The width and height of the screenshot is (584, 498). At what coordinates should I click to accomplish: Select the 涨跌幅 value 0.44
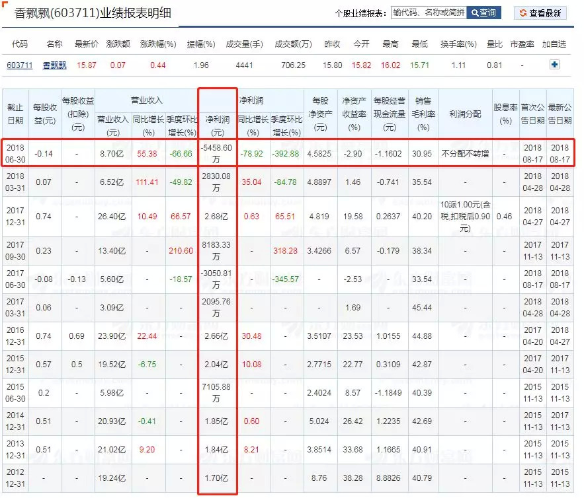pos(158,65)
